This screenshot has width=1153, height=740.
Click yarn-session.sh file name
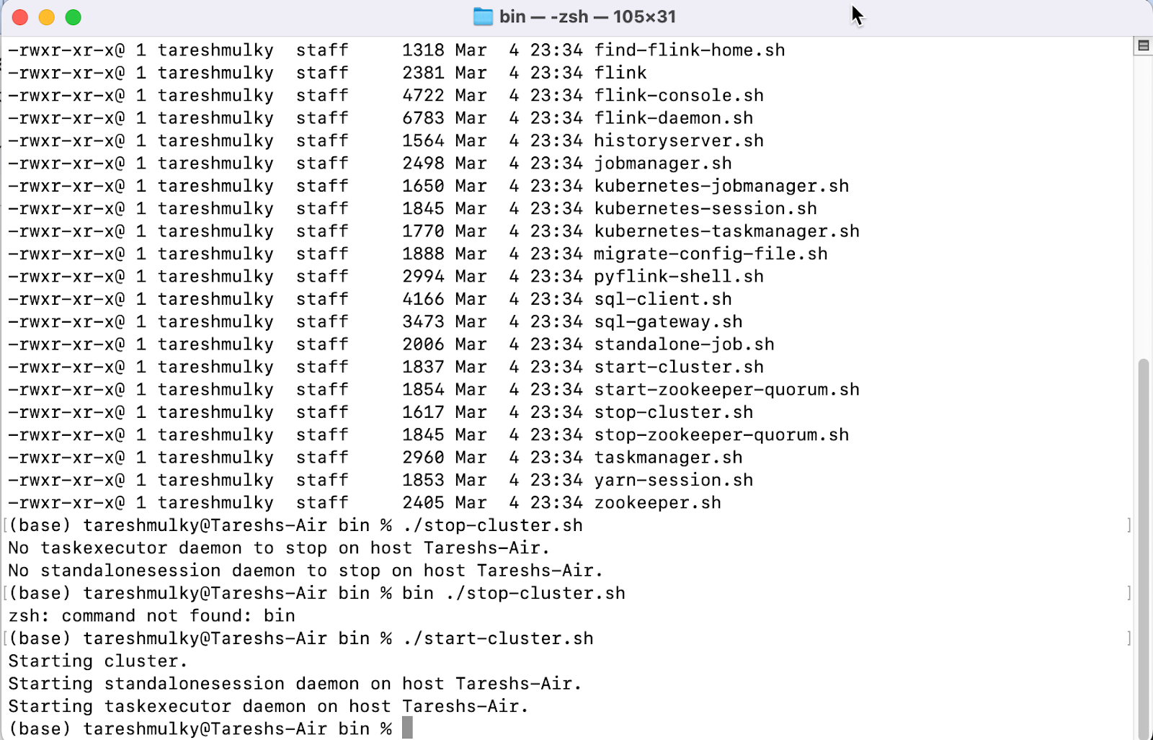(x=674, y=481)
